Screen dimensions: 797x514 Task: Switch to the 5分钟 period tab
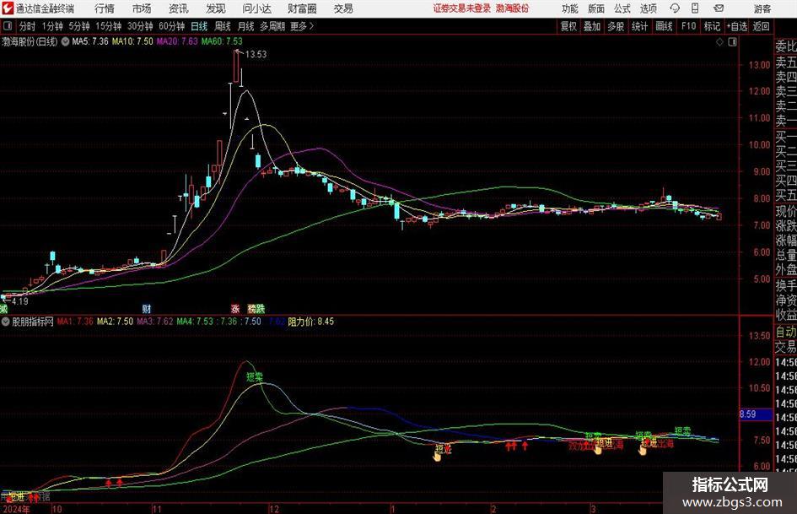(78, 26)
